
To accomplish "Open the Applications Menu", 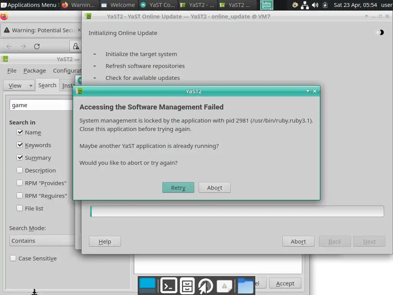I will pos(30,5).
